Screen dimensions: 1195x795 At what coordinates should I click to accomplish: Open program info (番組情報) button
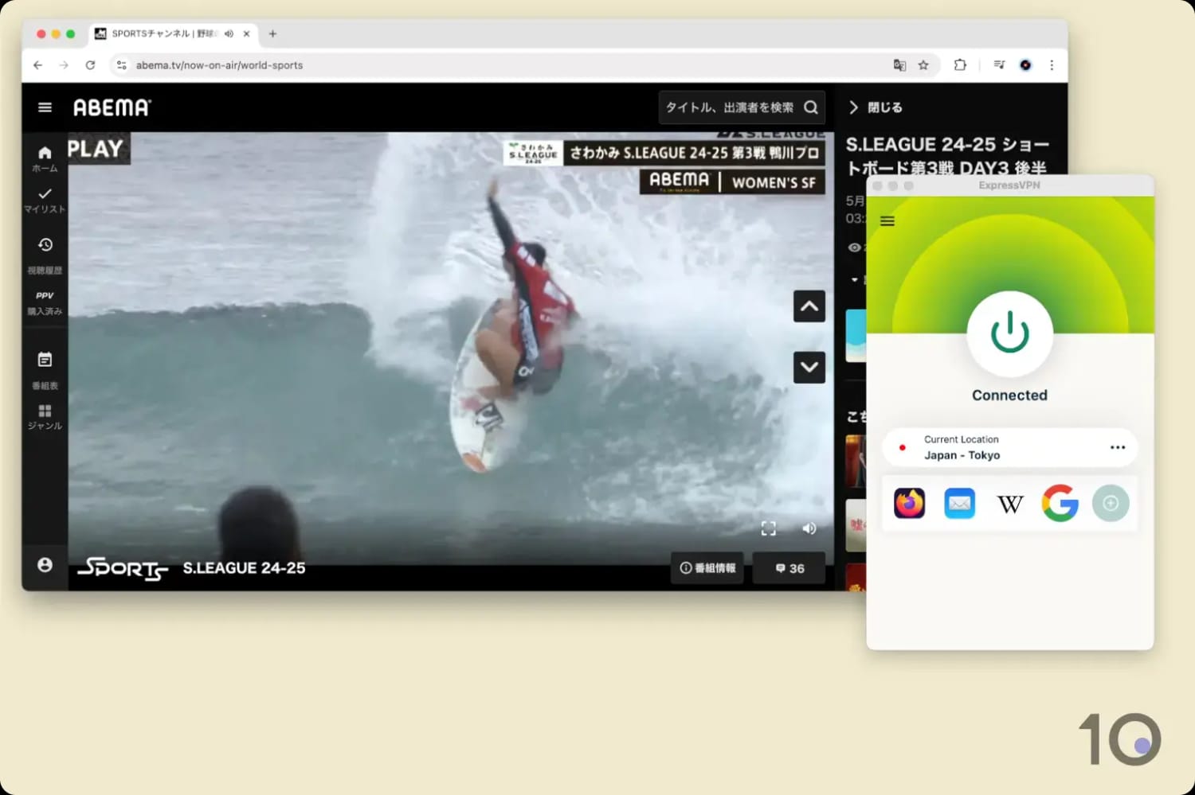click(707, 568)
